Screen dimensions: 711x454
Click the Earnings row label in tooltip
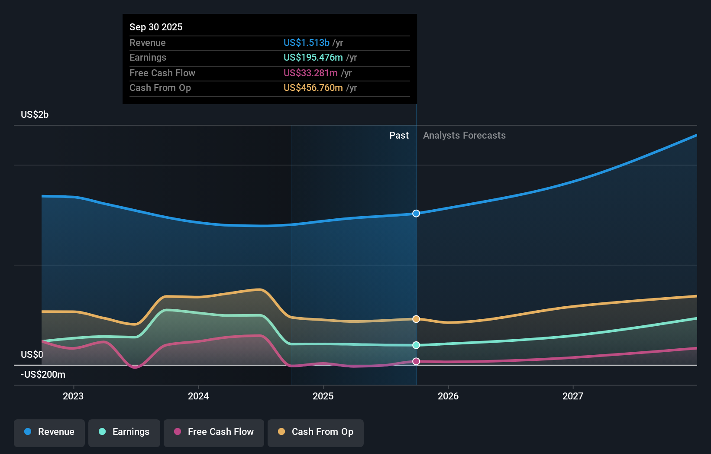click(x=148, y=57)
